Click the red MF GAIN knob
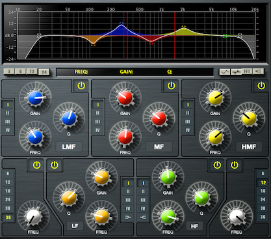Image resolution: width=271 pixels, height=239 pixels. 125,98
